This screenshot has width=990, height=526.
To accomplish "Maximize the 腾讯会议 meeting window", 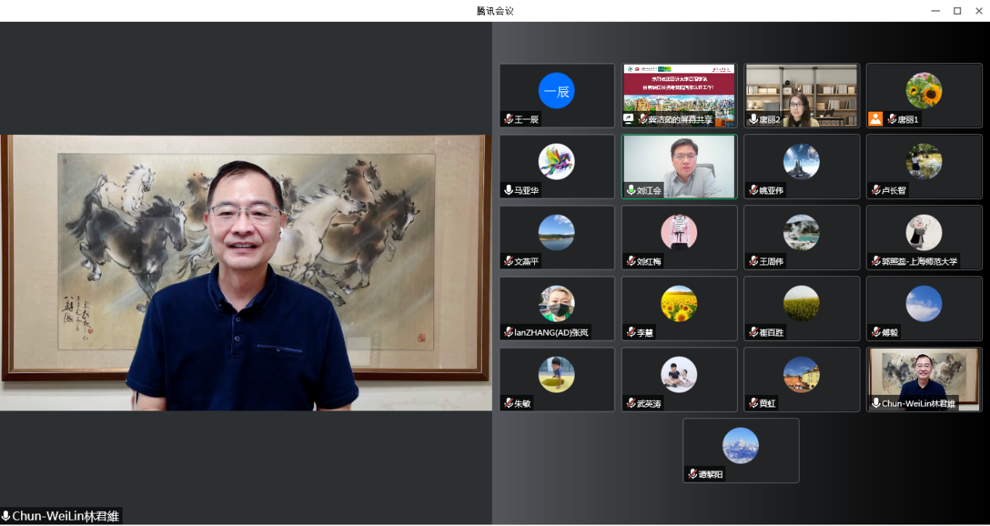I will (957, 11).
